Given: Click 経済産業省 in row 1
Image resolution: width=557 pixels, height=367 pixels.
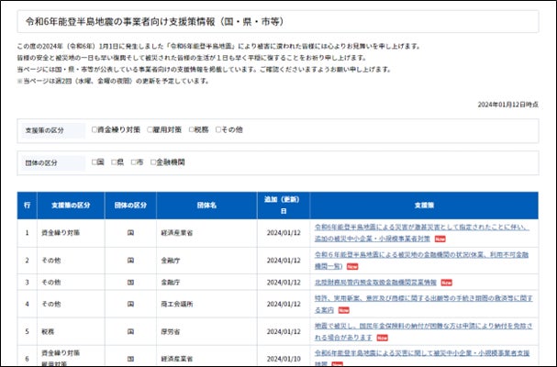Looking at the screenshot, I should pos(177,233).
